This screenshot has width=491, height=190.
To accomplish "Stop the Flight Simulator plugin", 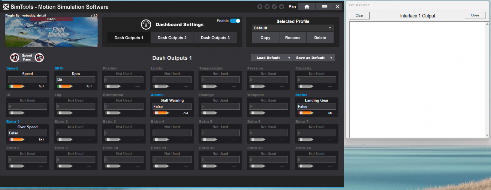I will (51, 19).
